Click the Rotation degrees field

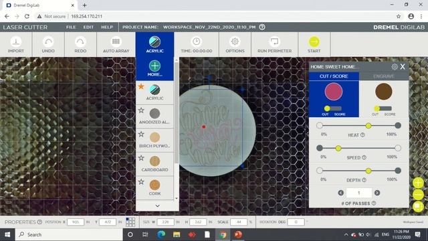(296, 222)
